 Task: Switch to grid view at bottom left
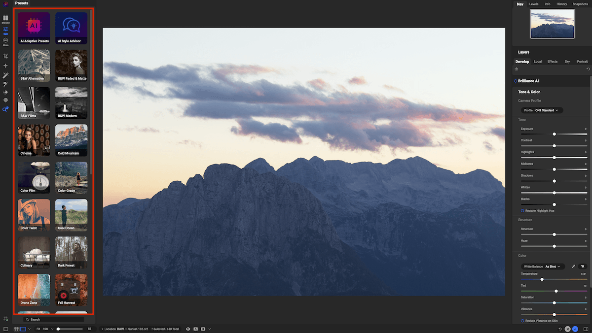16,329
